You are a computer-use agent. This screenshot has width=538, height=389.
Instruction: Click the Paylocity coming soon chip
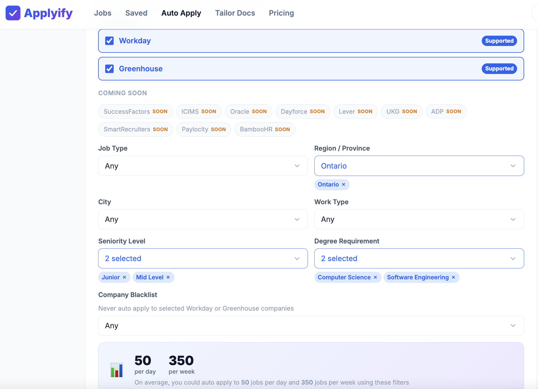point(204,129)
